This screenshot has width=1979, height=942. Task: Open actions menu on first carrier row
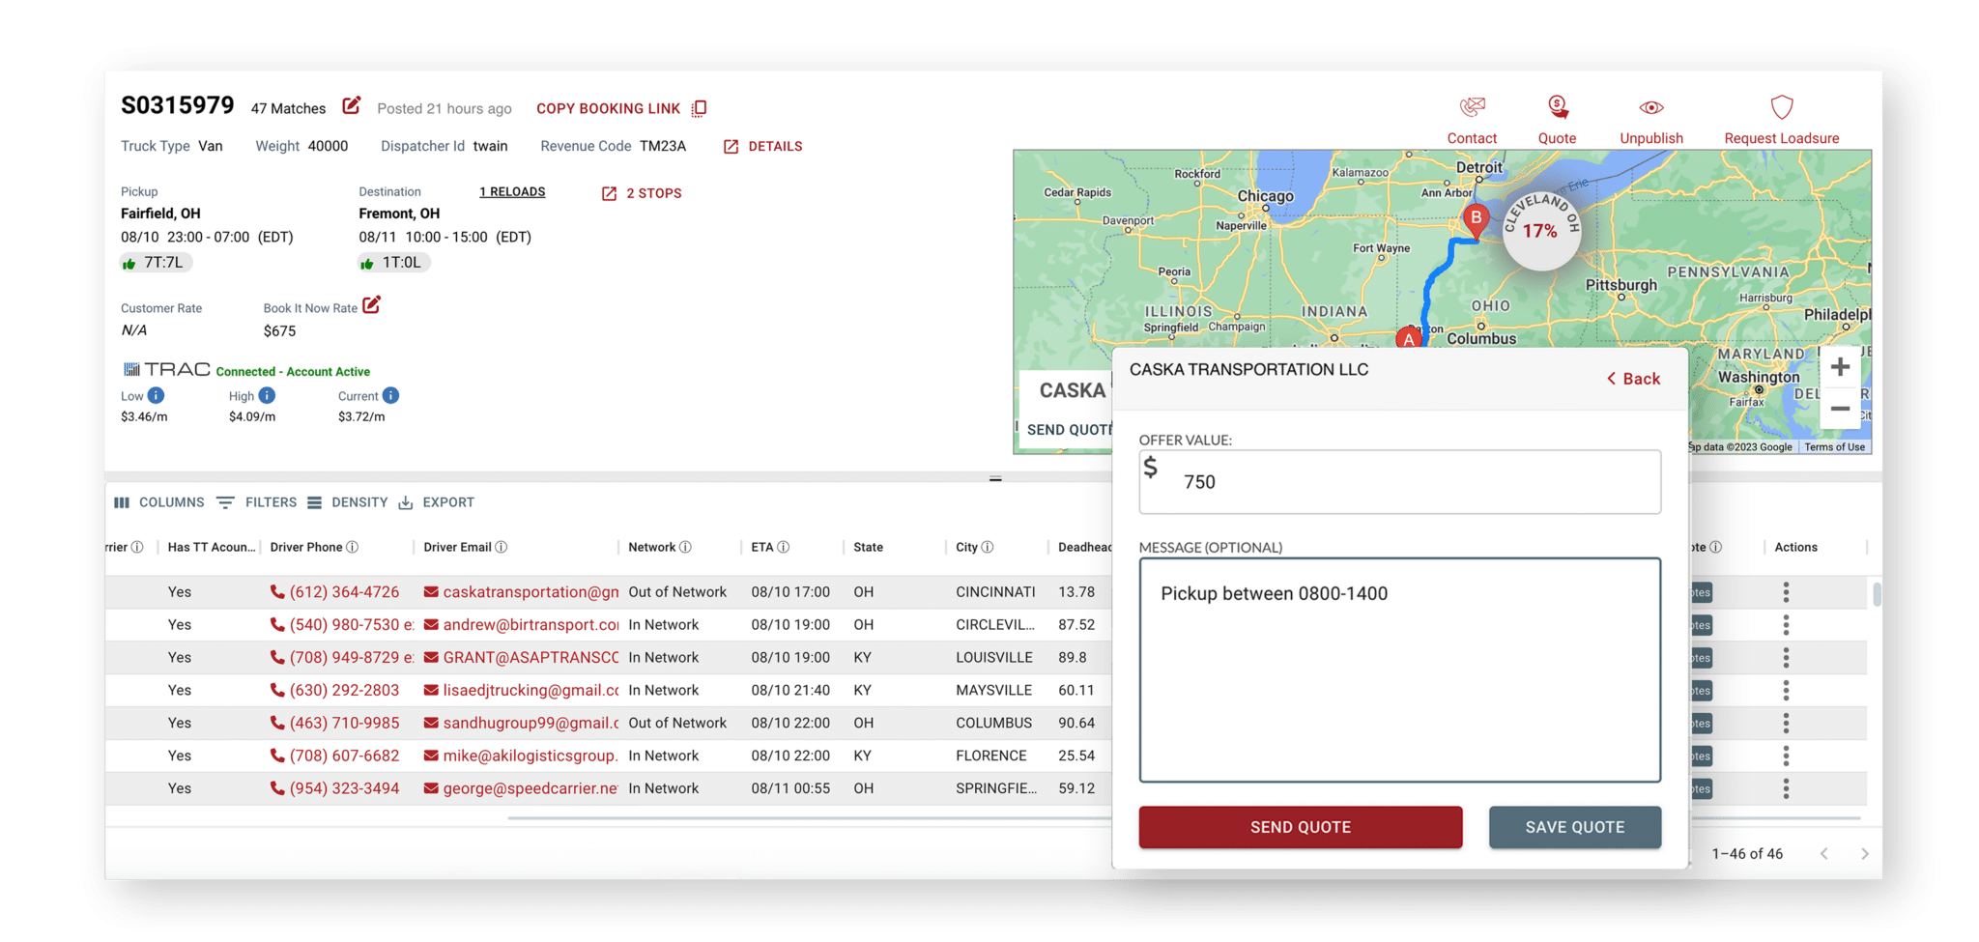pos(1784,591)
